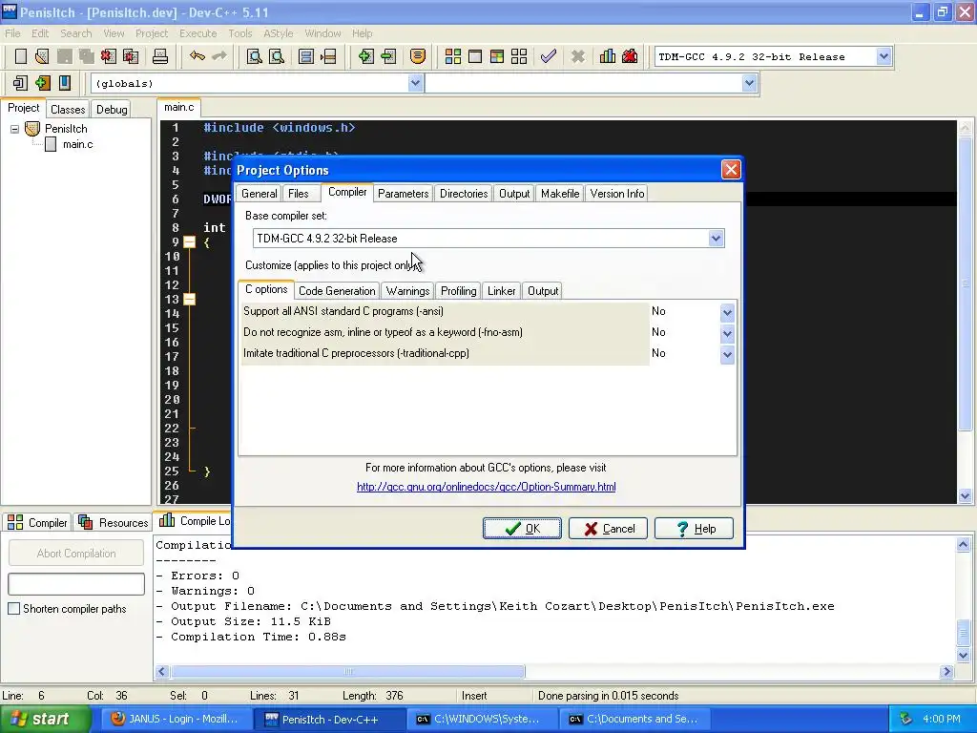Viewport: 977px width, 733px height.
Task: Click the bookmark icon in second toolbar row
Action: click(65, 83)
